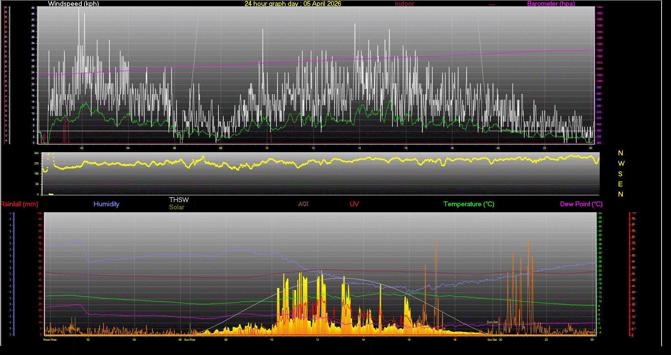This screenshot has width=671, height=355.
Task: Select the AQI legend label
Action: tap(303, 204)
